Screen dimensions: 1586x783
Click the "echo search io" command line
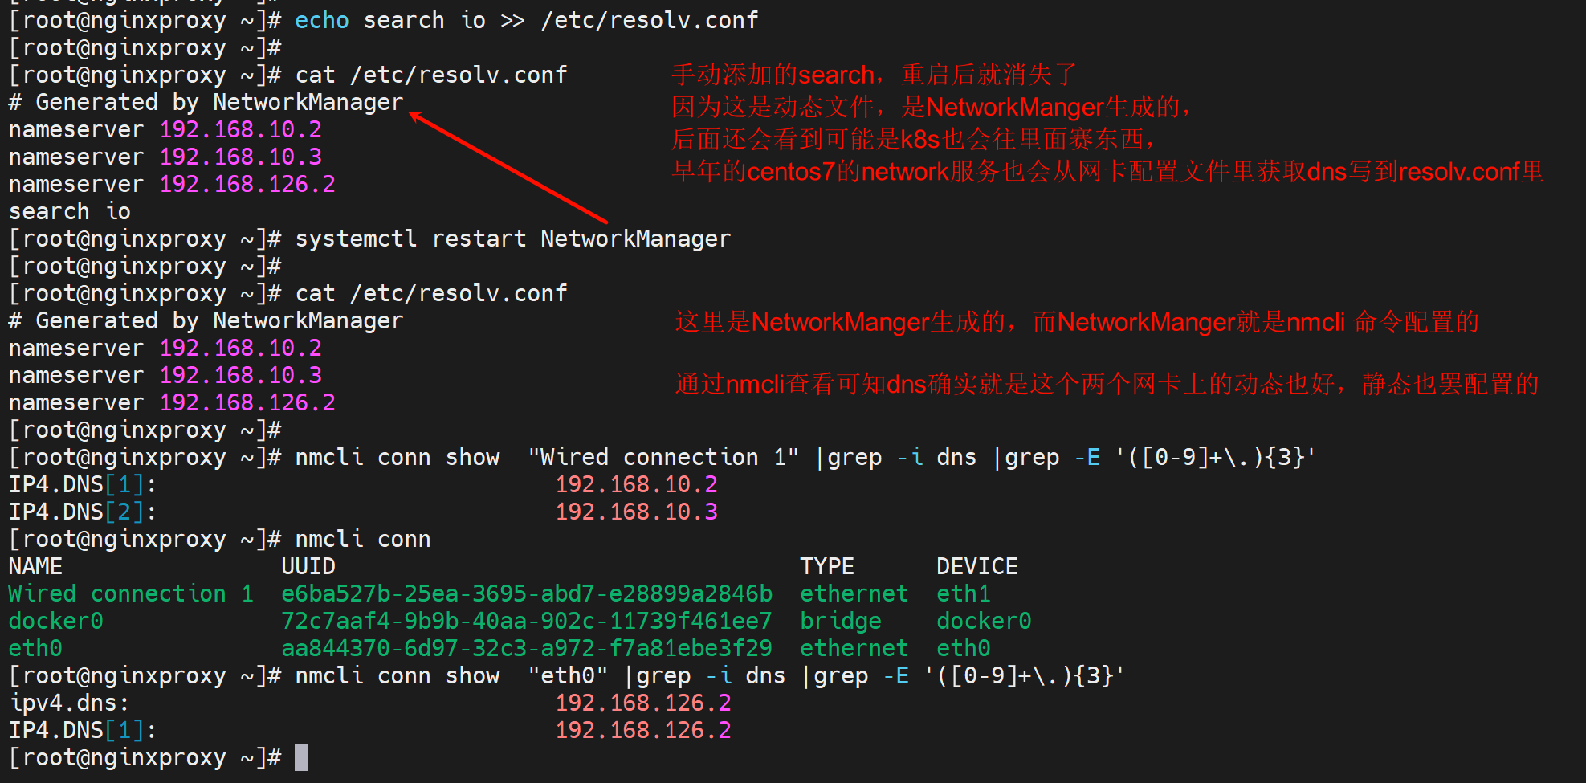pos(526,20)
